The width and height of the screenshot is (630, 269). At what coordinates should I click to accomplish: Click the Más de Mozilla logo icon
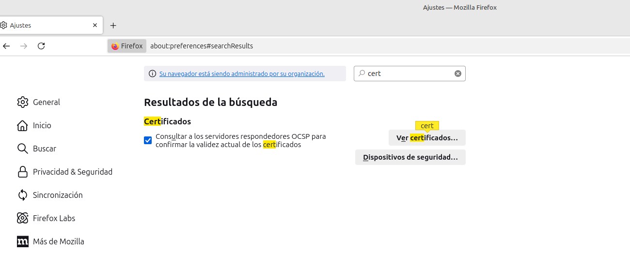pos(23,241)
